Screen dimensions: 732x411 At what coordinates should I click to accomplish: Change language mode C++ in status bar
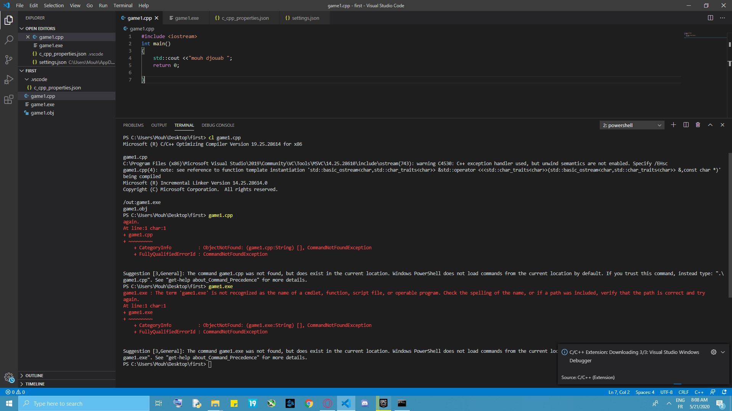[699, 392]
